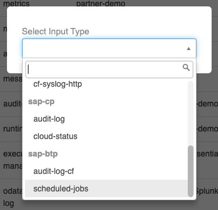Focus the dropdown search text field
The image size is (218, 210).
109,69
